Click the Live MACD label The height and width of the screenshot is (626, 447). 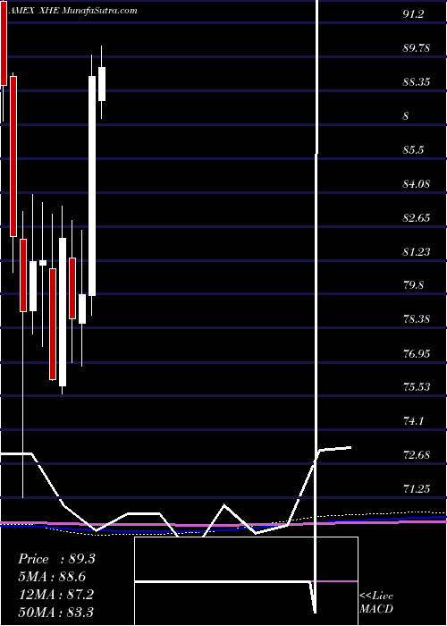pyautogui.click(x=376, y=603)
